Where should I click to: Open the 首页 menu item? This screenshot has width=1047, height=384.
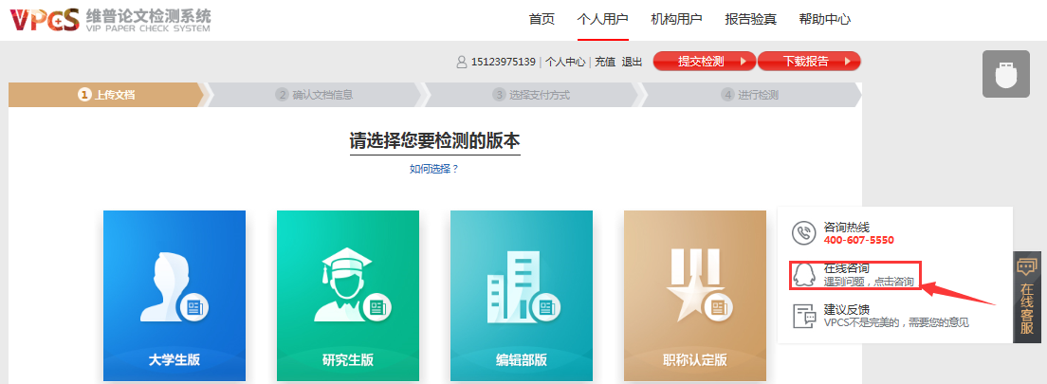click(542, 19)
